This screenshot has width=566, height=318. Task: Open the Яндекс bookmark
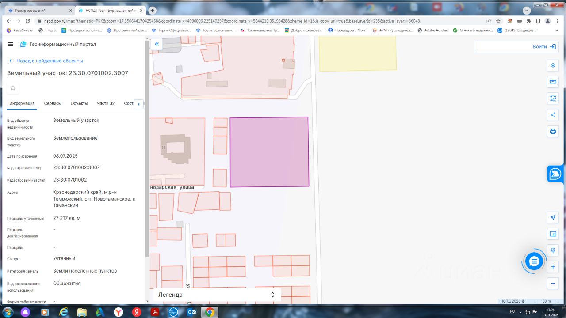[48, 30]
